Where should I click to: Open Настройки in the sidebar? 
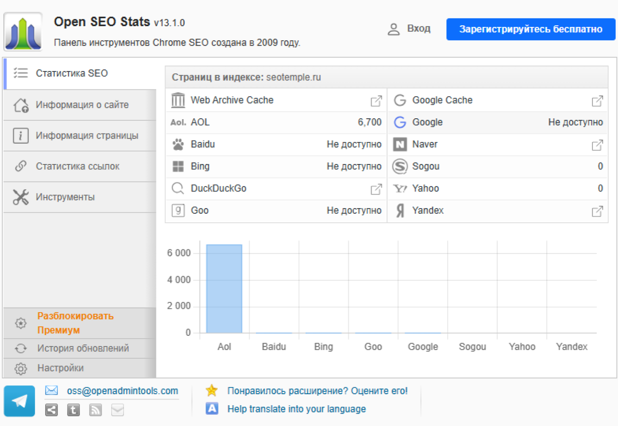(80, 368)
